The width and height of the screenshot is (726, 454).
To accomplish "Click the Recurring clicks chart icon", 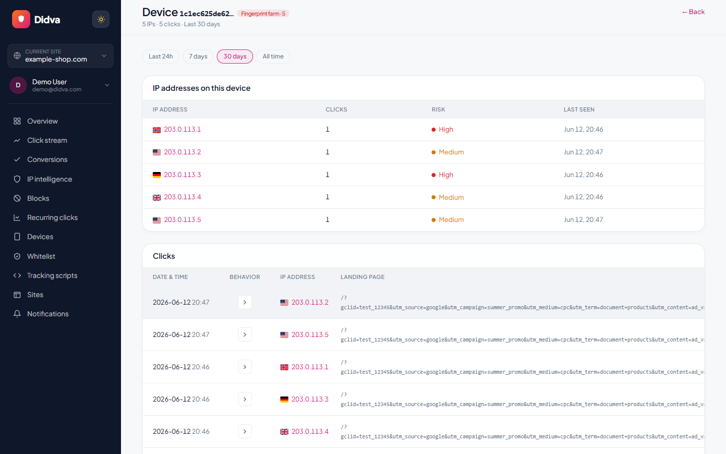I will point(17,217).
